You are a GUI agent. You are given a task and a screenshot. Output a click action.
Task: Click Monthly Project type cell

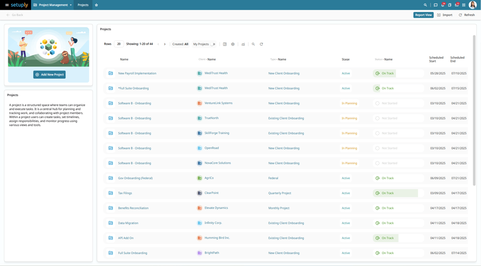click(278, 208)
